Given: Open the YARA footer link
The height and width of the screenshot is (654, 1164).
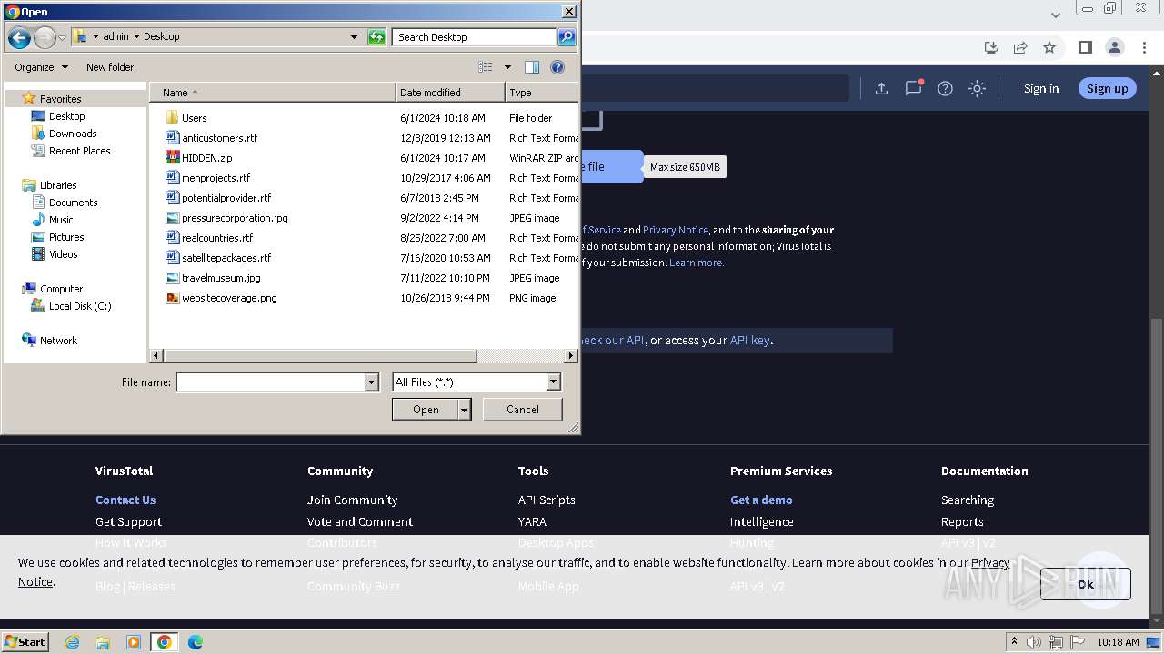Looking at the screenshot, I should [532, 521].
